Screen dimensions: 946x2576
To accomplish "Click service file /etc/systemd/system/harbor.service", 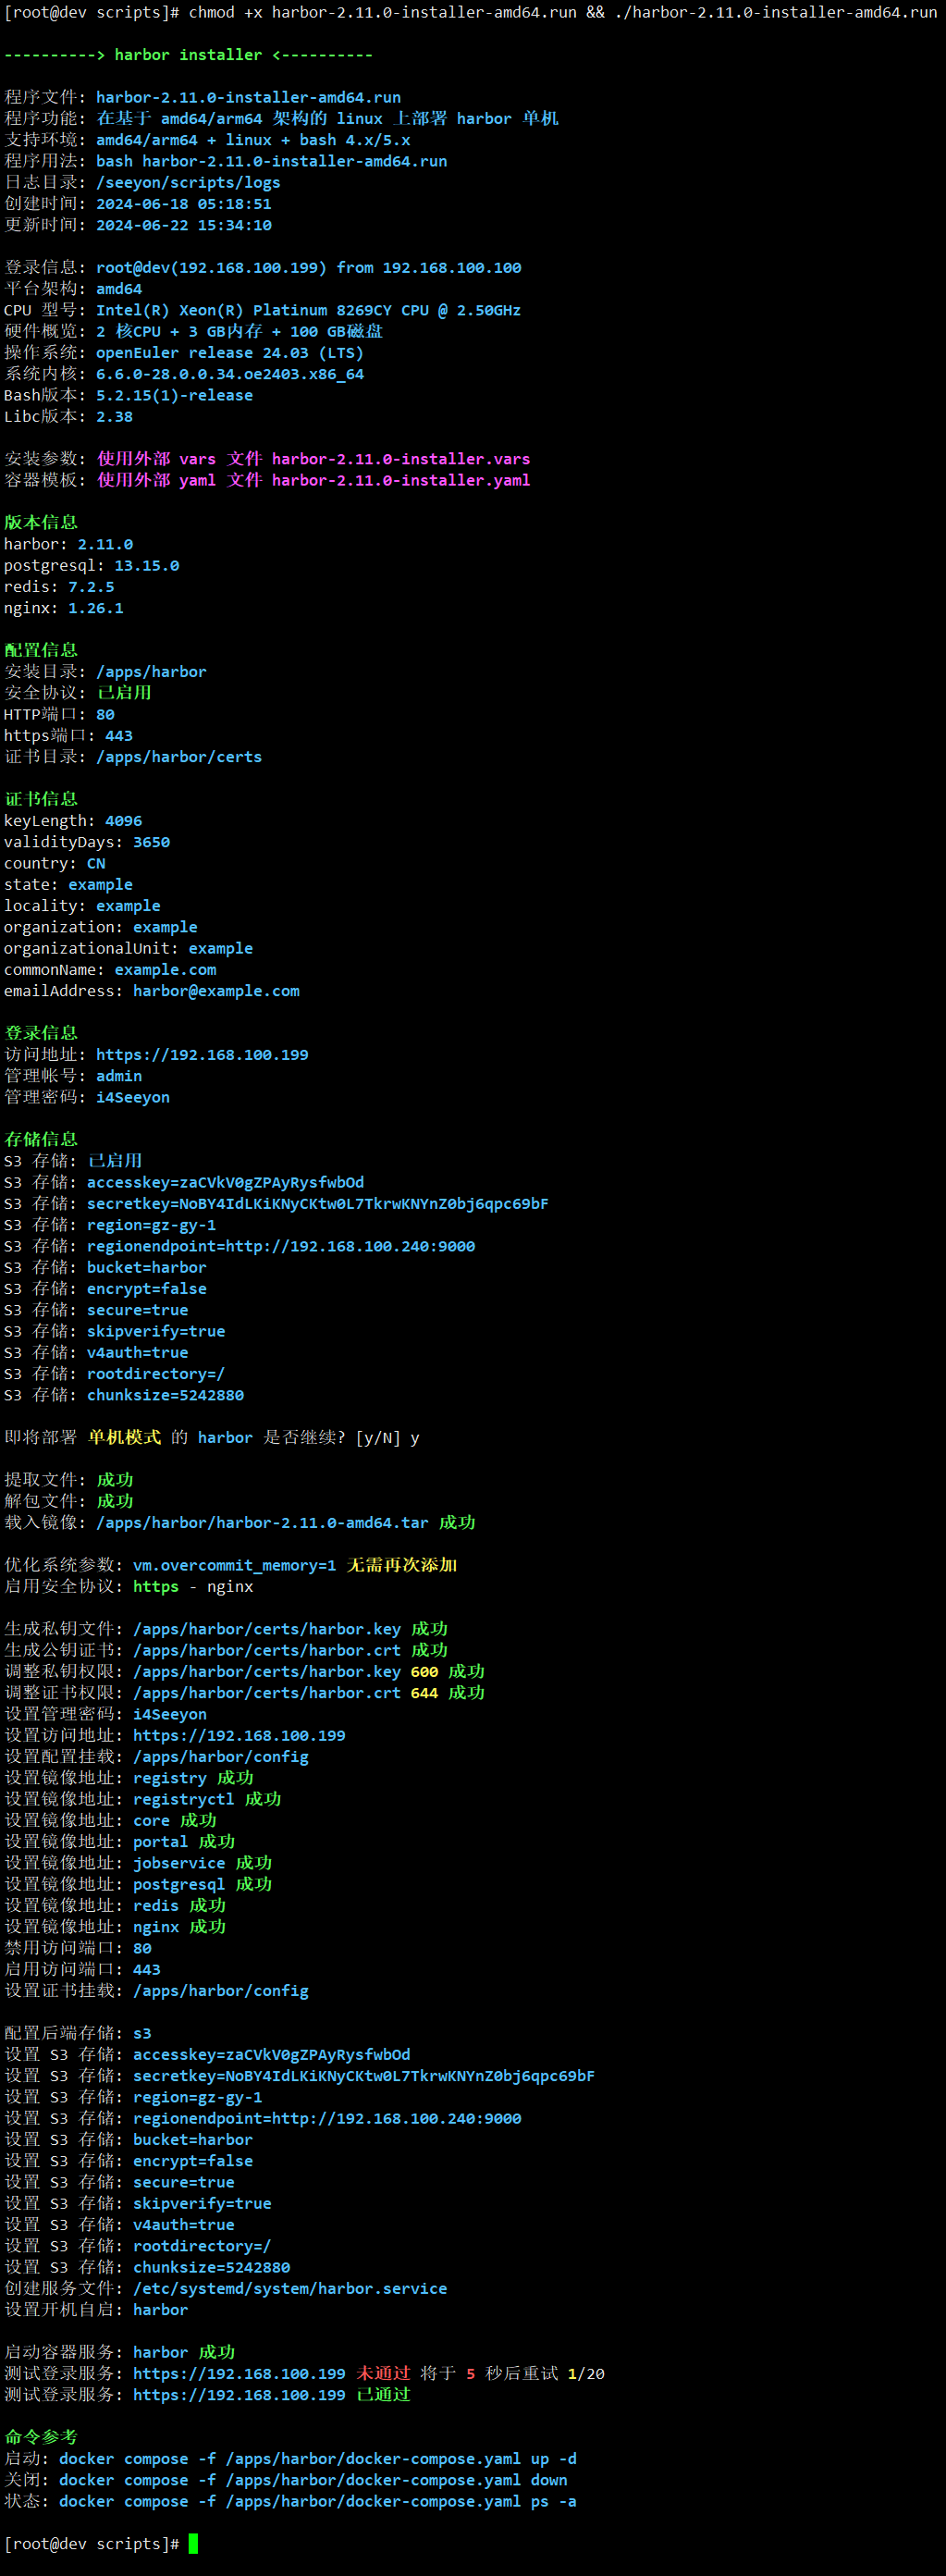I will pos(290,2288).
